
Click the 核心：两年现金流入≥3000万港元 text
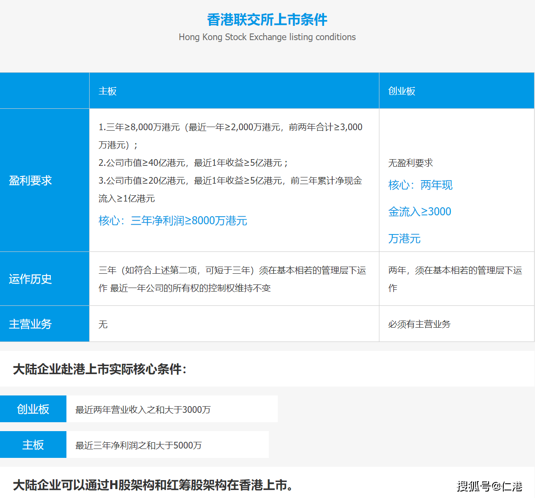[420, 211]
